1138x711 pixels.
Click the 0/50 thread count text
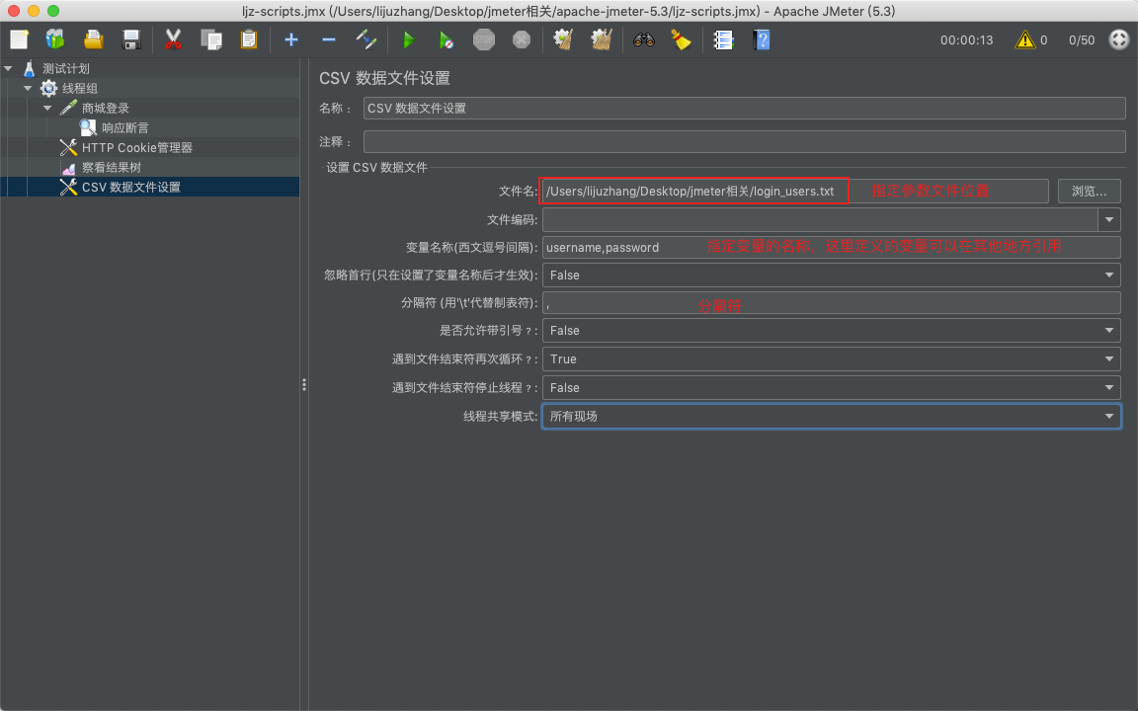point(1082,39)
